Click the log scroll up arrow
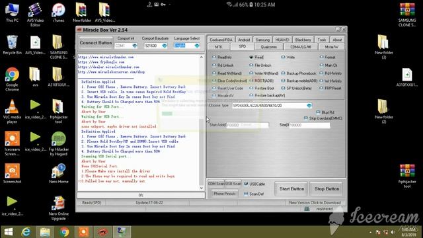 pos(202,58)
